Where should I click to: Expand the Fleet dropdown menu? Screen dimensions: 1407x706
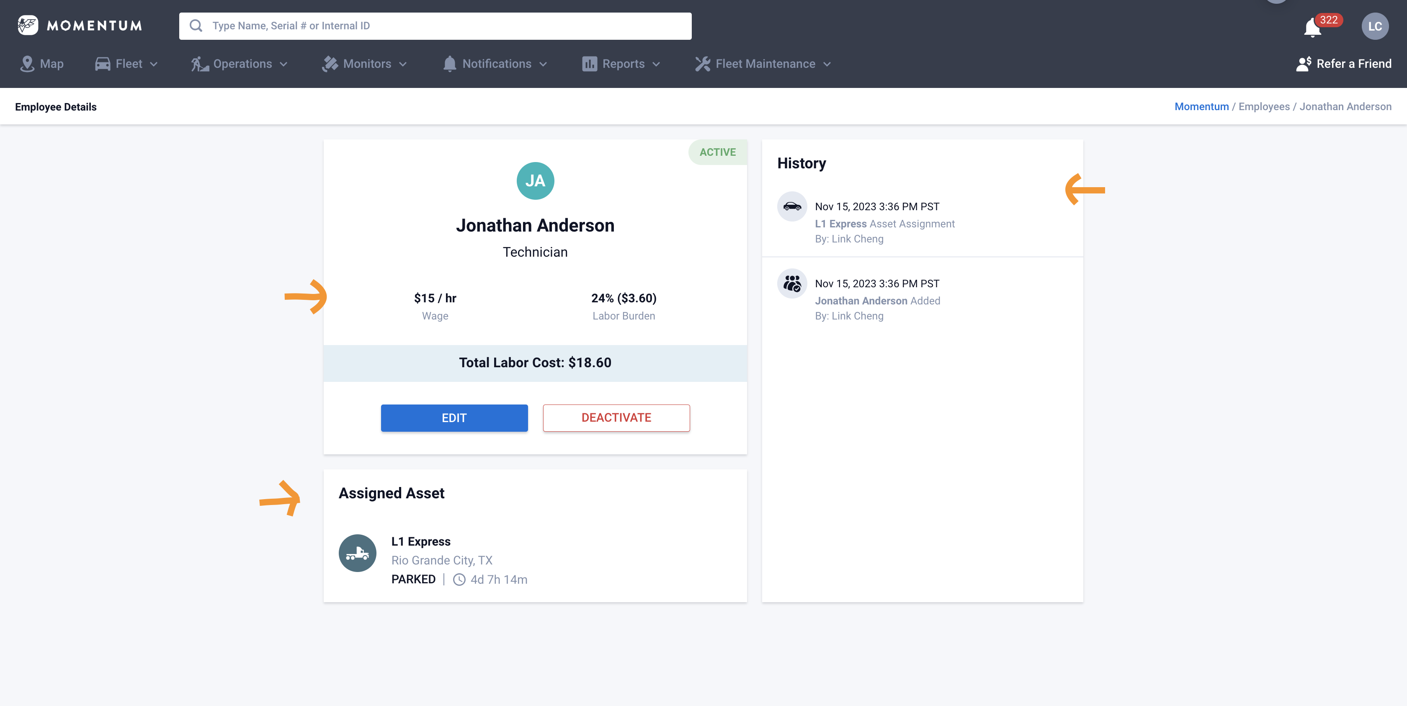[x=127, y=64]
